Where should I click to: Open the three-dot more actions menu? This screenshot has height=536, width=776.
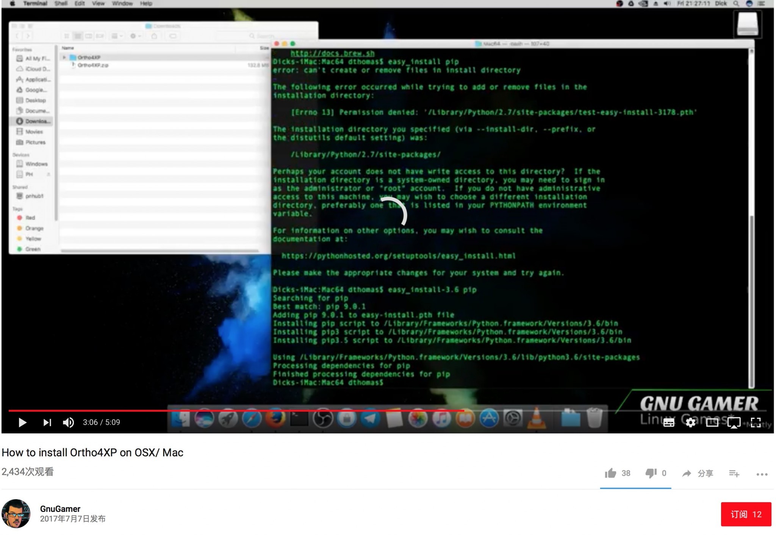[762, 474]
